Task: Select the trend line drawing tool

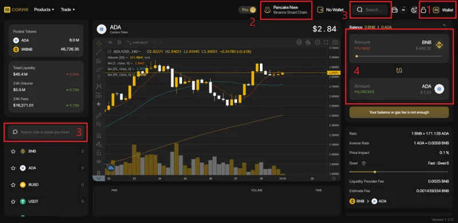Action: pos(98,52)
